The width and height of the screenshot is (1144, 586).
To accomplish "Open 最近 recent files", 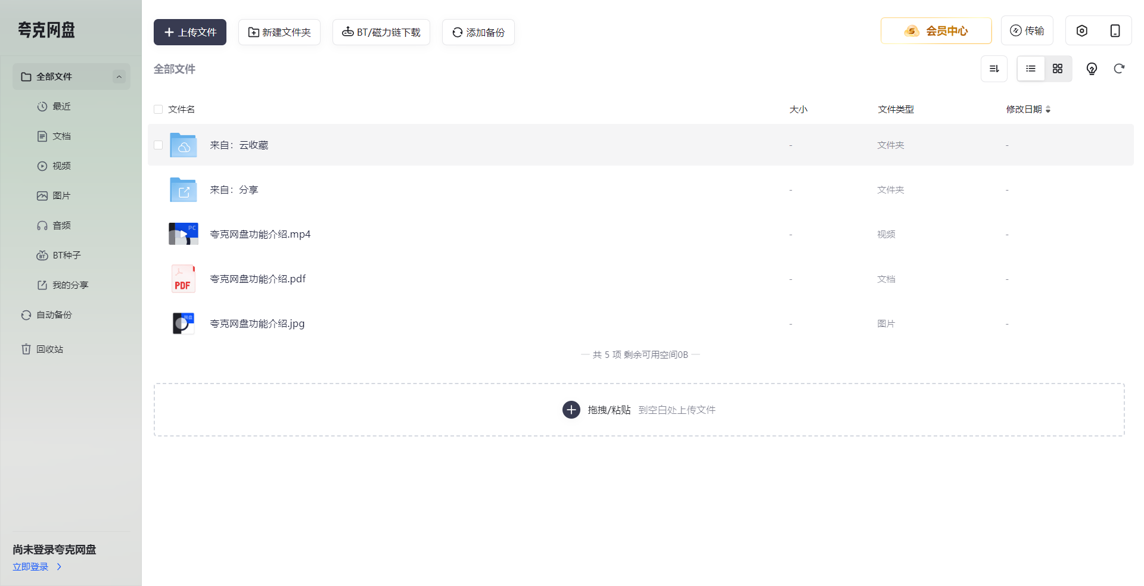I will pos(61,107).
